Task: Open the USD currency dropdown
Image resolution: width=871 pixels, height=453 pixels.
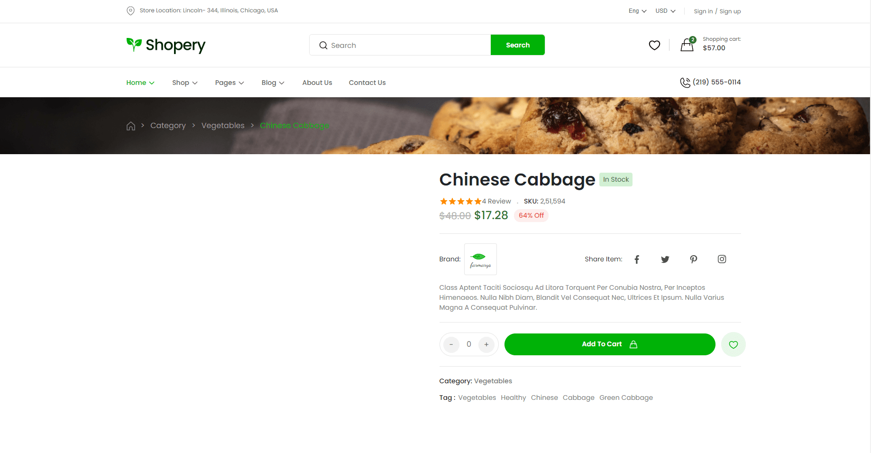Action: 665,11
